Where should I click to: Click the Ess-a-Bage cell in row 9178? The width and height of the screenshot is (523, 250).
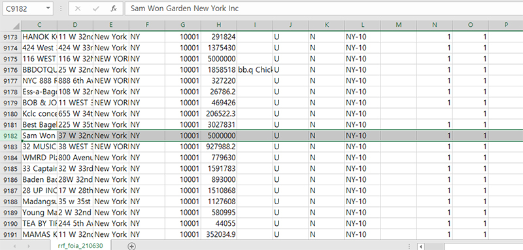pyautogui.click(x=39, y=92)
